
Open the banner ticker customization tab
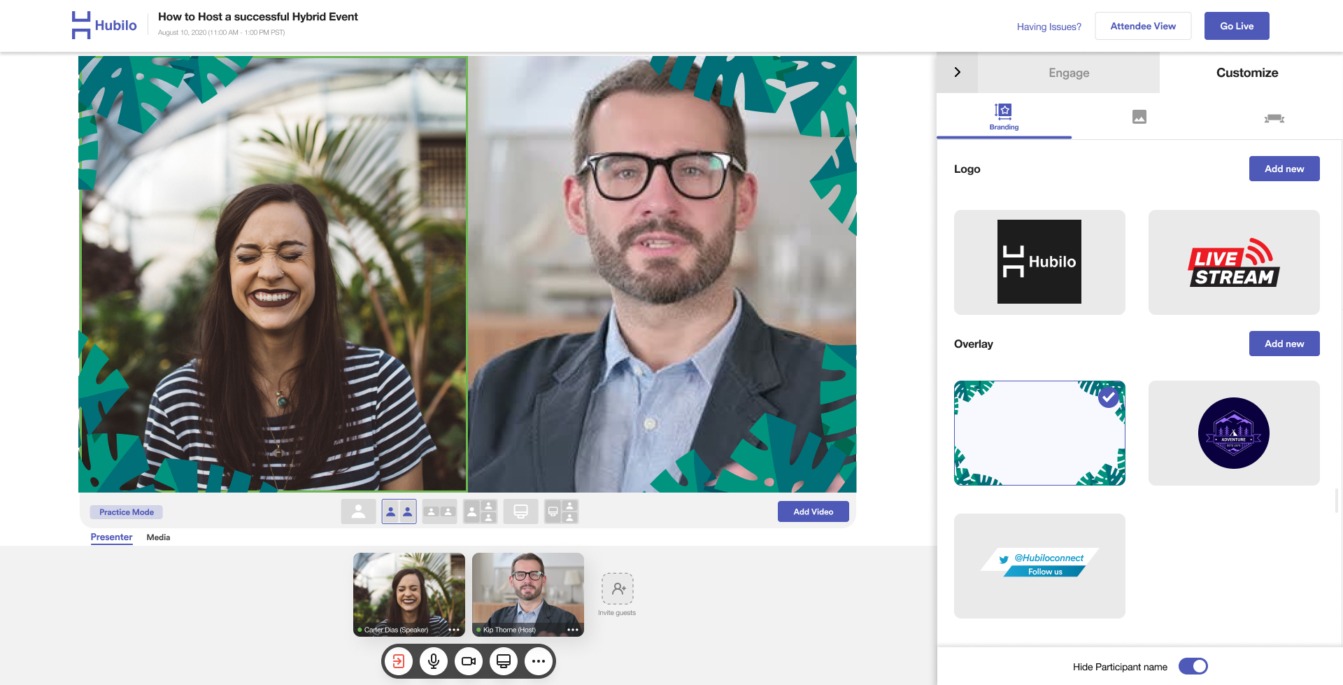1274,118
